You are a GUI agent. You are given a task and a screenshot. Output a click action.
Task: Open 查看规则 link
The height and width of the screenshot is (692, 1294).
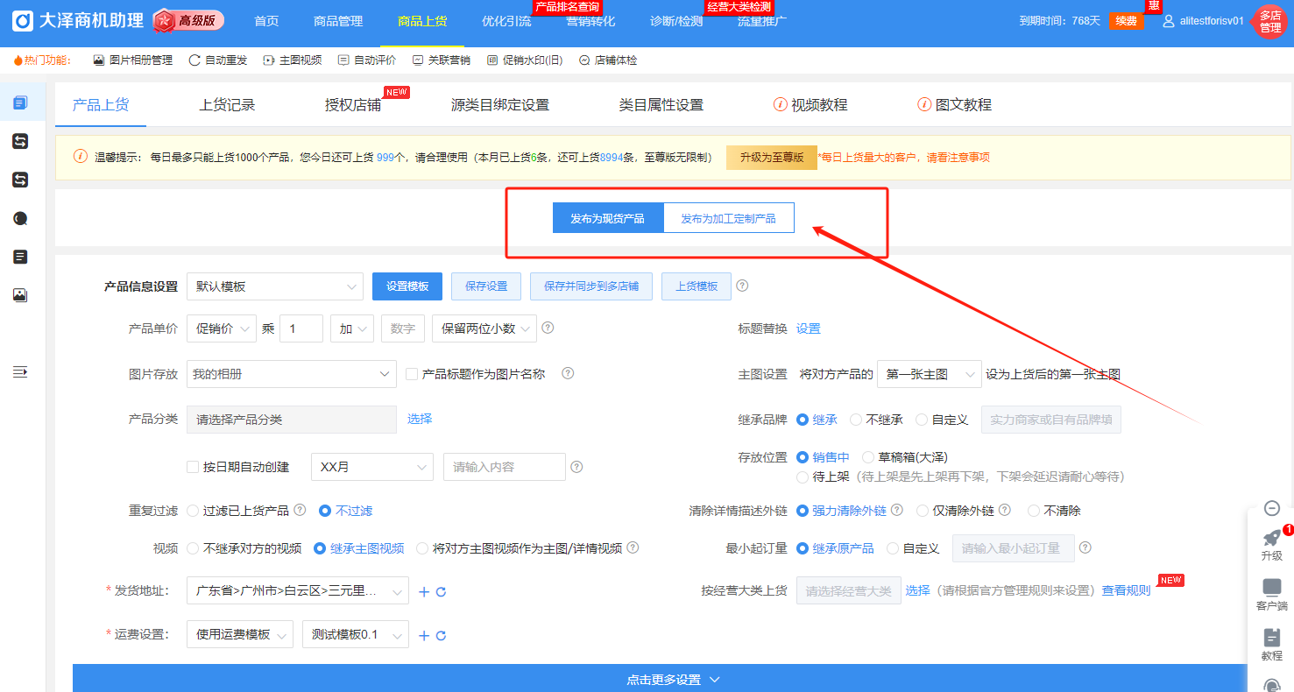point(1126,590)
